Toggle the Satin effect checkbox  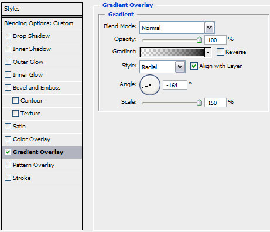(8, 127)
